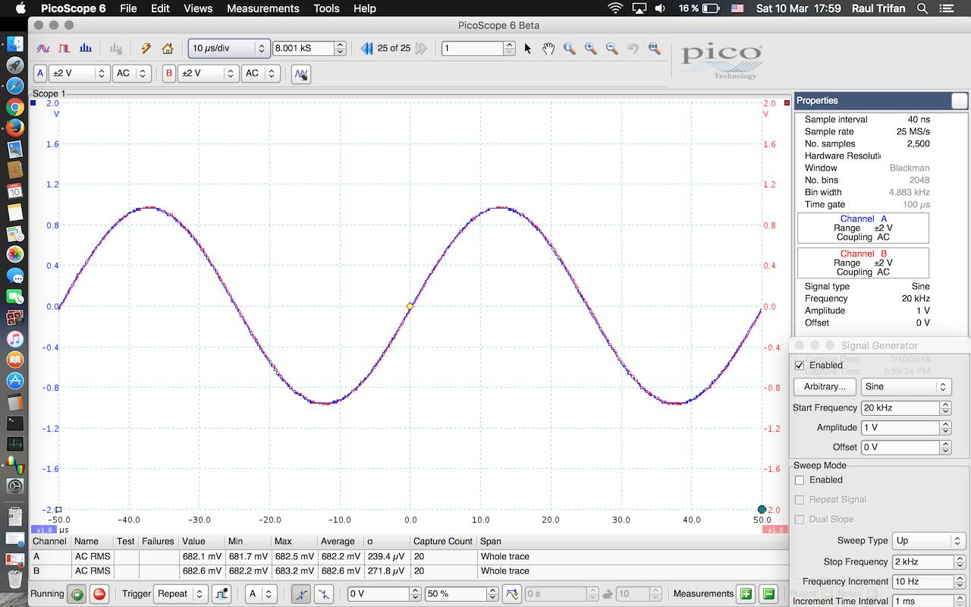Viewport: 971px width, 607px height.
Task: Switch to Persistence mode icon
Action: tap(64, 49)
